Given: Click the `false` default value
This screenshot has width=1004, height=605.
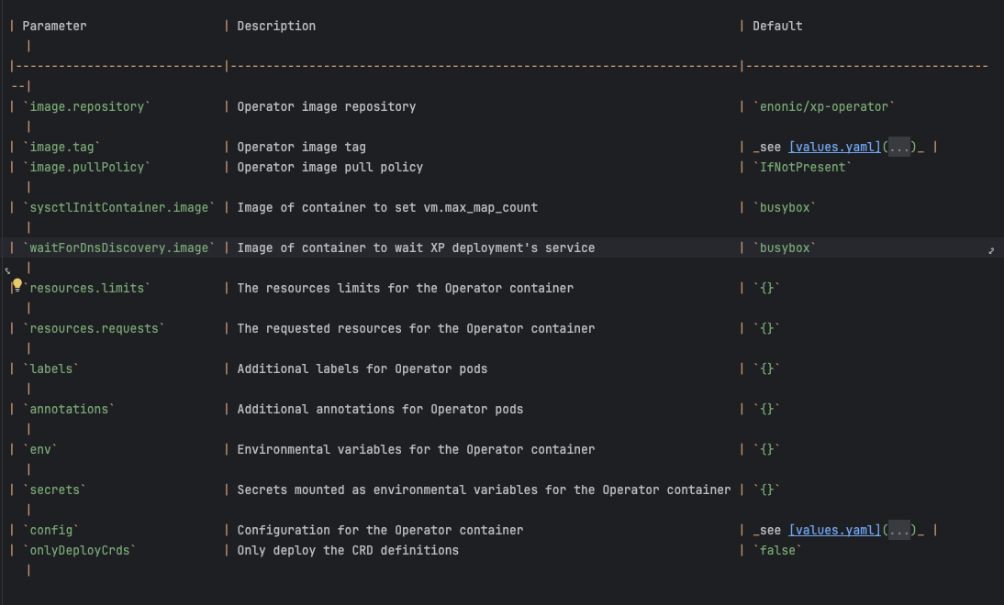Looking at the screenshot, I should pyautogui.click(x=777, y=551).
